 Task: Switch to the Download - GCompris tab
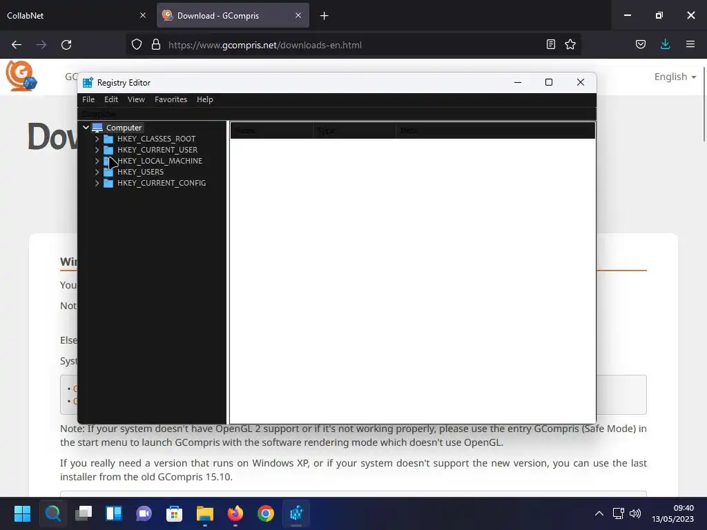[x=233, y=15]
